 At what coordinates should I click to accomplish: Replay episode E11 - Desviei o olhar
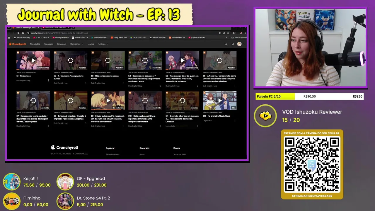click(x=182, y=101)
